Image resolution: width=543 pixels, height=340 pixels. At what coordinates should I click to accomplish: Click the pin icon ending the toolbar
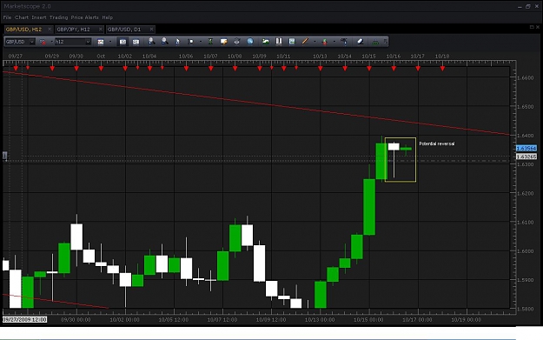click(385, 42)
